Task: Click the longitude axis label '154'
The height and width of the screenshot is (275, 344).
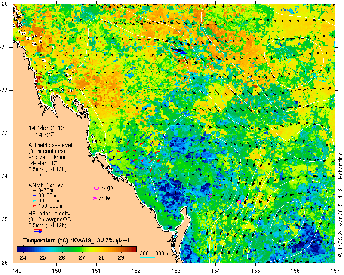Action: pyautogui.click(x=216, y=271)
